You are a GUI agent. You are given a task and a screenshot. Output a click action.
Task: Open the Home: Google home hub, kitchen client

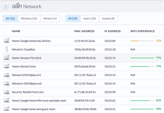(31, 41)
